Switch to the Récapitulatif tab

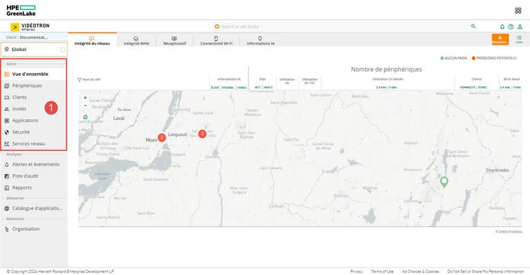click(175, 41)
